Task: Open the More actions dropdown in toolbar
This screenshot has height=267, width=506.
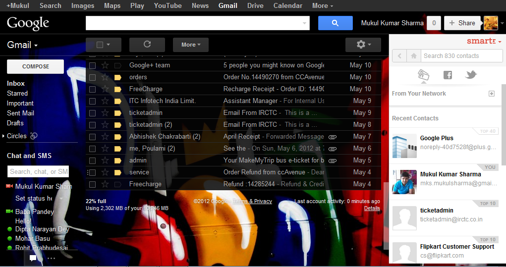Action: 191,45
